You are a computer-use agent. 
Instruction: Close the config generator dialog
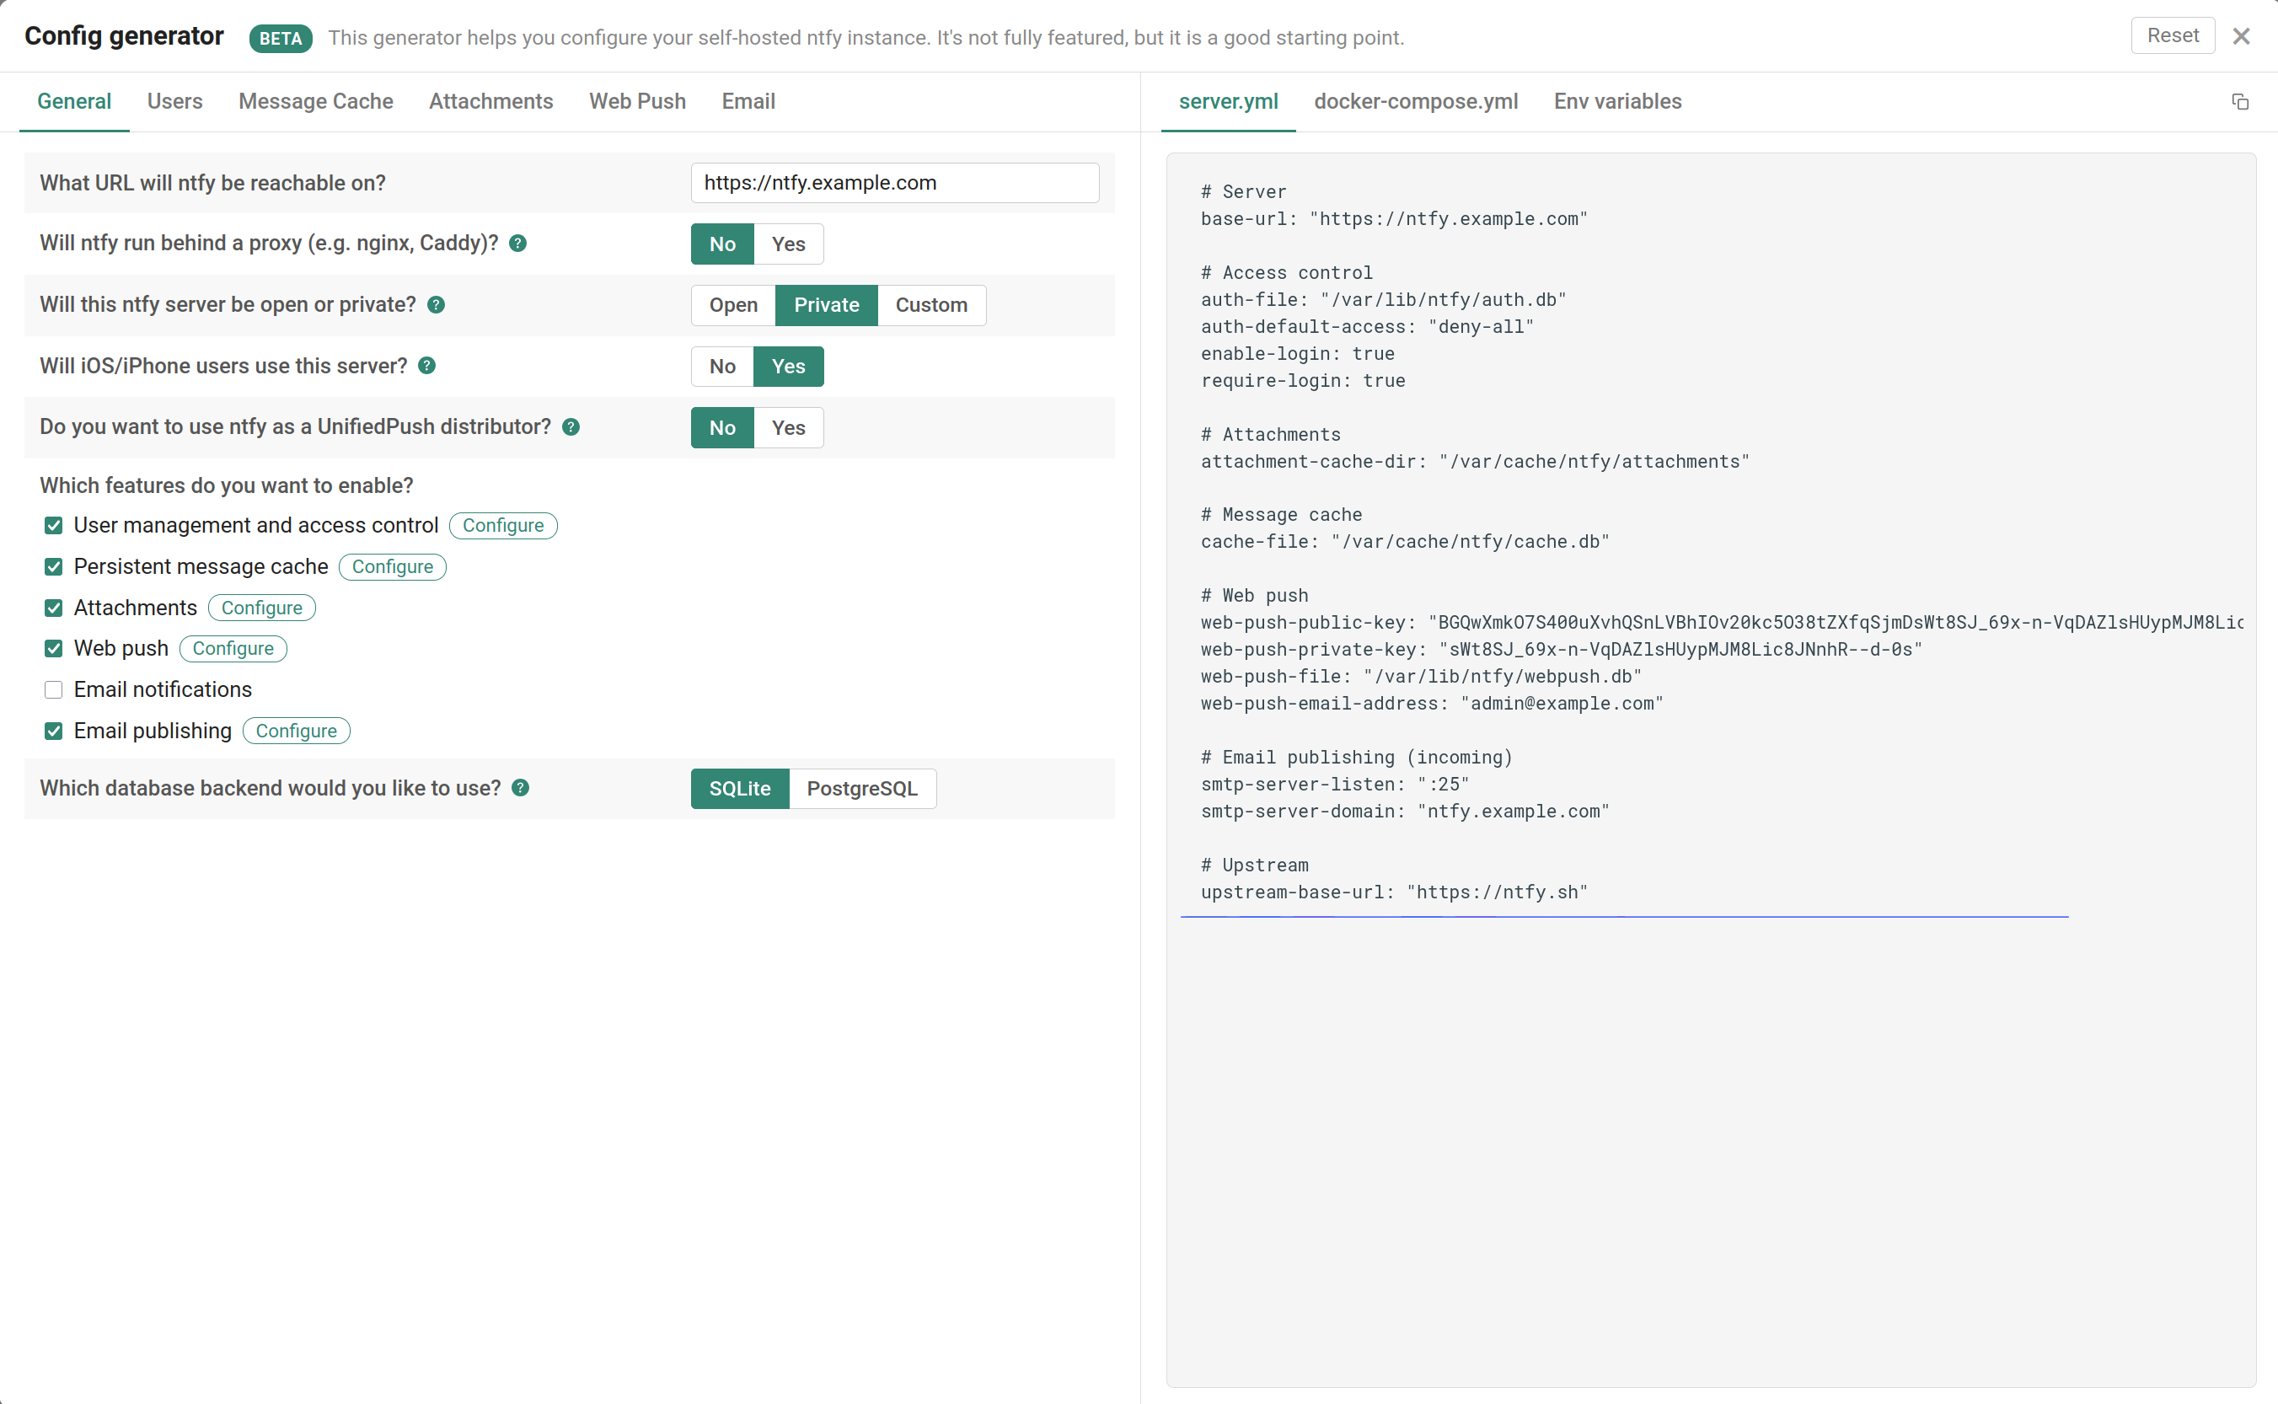2241,36
